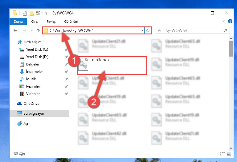Close the SysWOW64 window
This screenshot has width=237, height=162.
[227, 13]
